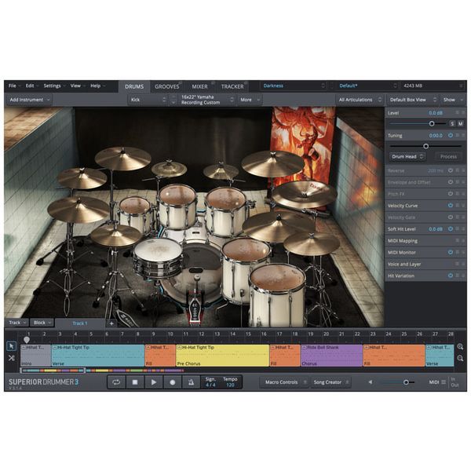Disable the Velocity Curve power button
471x471 pixels.
pyautogui.click(x=451, y=206)
